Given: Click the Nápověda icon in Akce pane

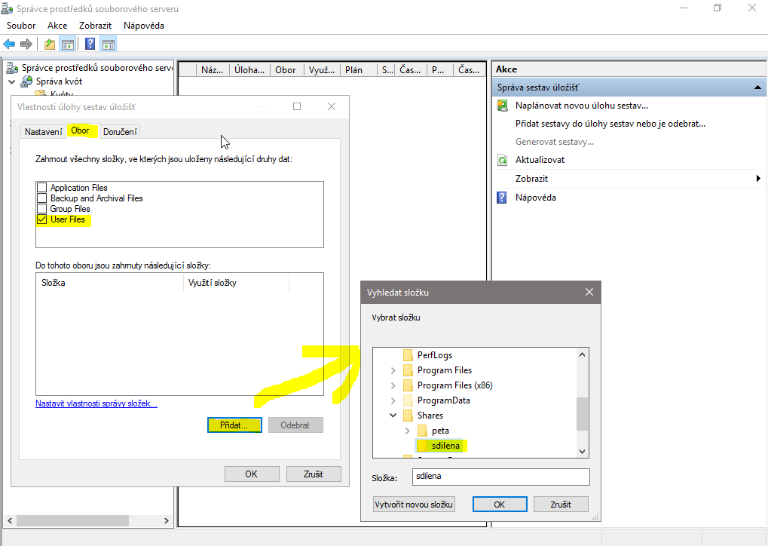Looking at the screenshot, I should point(503,198).
